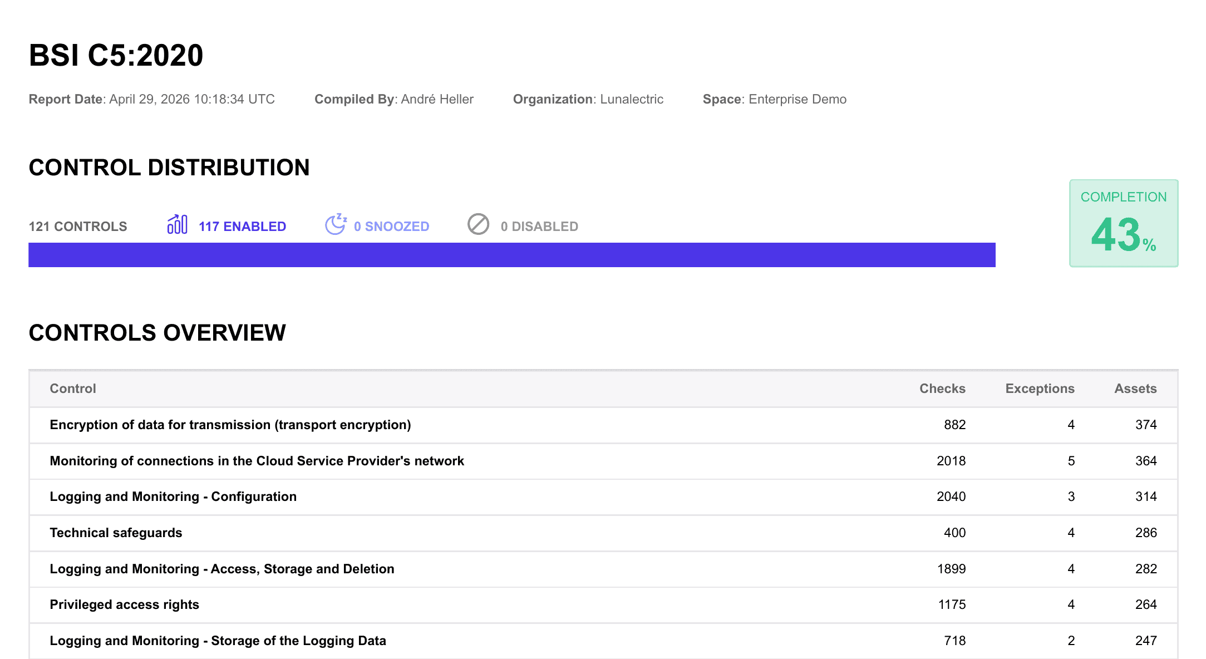
Task: Click Space Enterprise Demo text
Action: tap(775, 99)
